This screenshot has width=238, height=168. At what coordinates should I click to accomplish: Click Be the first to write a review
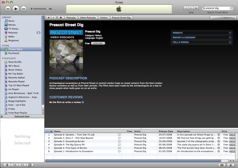(67, 102)
